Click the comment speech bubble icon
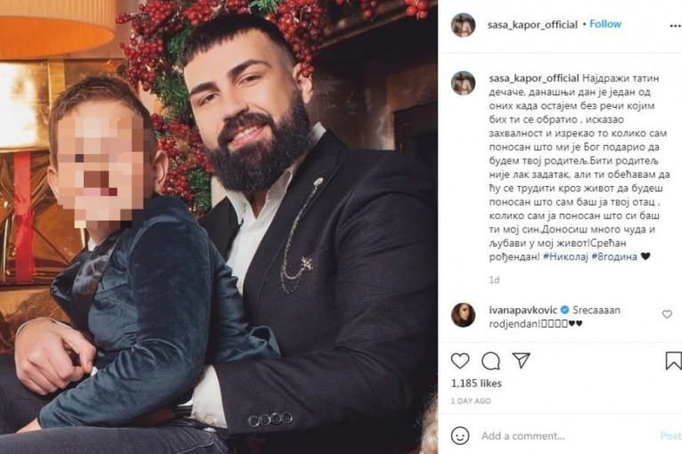The width and height of the screenshot is (682, 454). click(x=490, y=361)
